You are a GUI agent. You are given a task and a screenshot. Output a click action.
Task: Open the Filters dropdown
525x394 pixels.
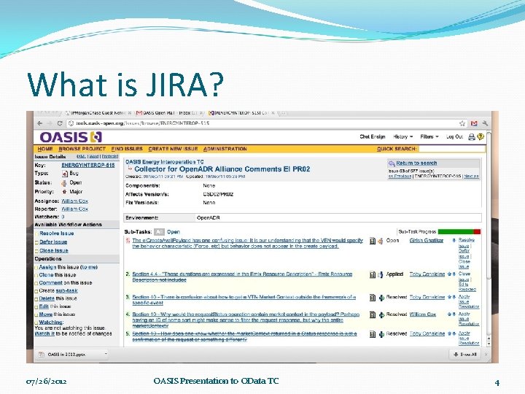429,136
